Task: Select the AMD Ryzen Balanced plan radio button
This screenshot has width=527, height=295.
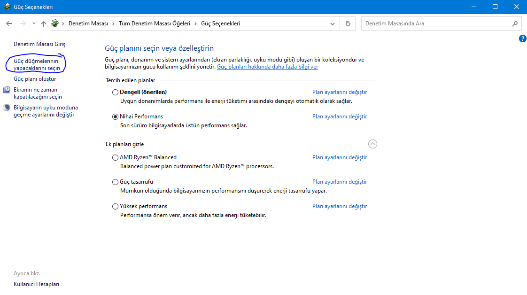Action: point(116,157)
